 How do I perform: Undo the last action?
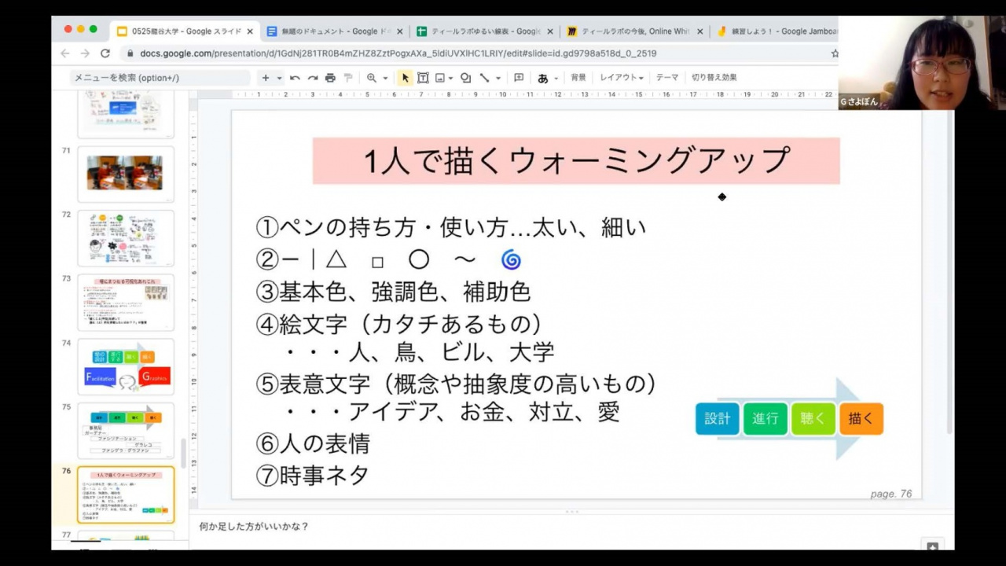coord(295,78)
